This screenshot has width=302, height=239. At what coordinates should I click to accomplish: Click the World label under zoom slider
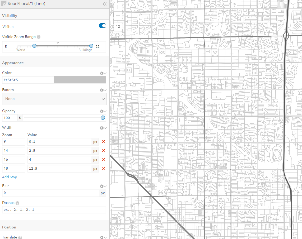21,50
